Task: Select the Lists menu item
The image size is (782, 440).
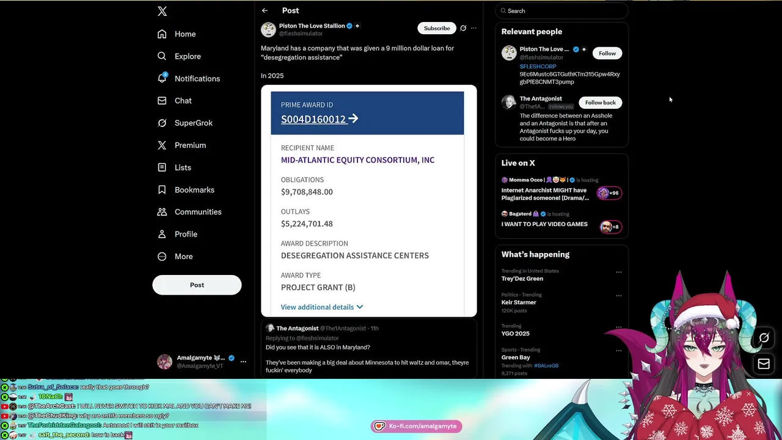Action: (183, 167)
